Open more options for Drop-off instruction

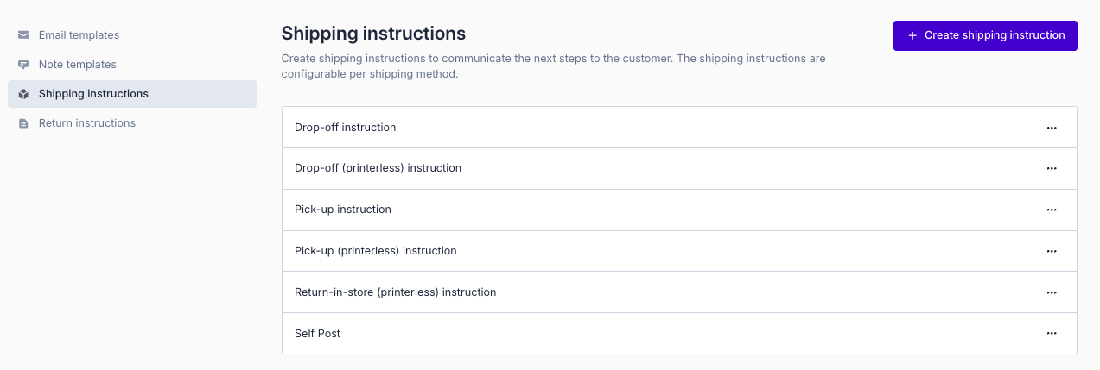1052,128
